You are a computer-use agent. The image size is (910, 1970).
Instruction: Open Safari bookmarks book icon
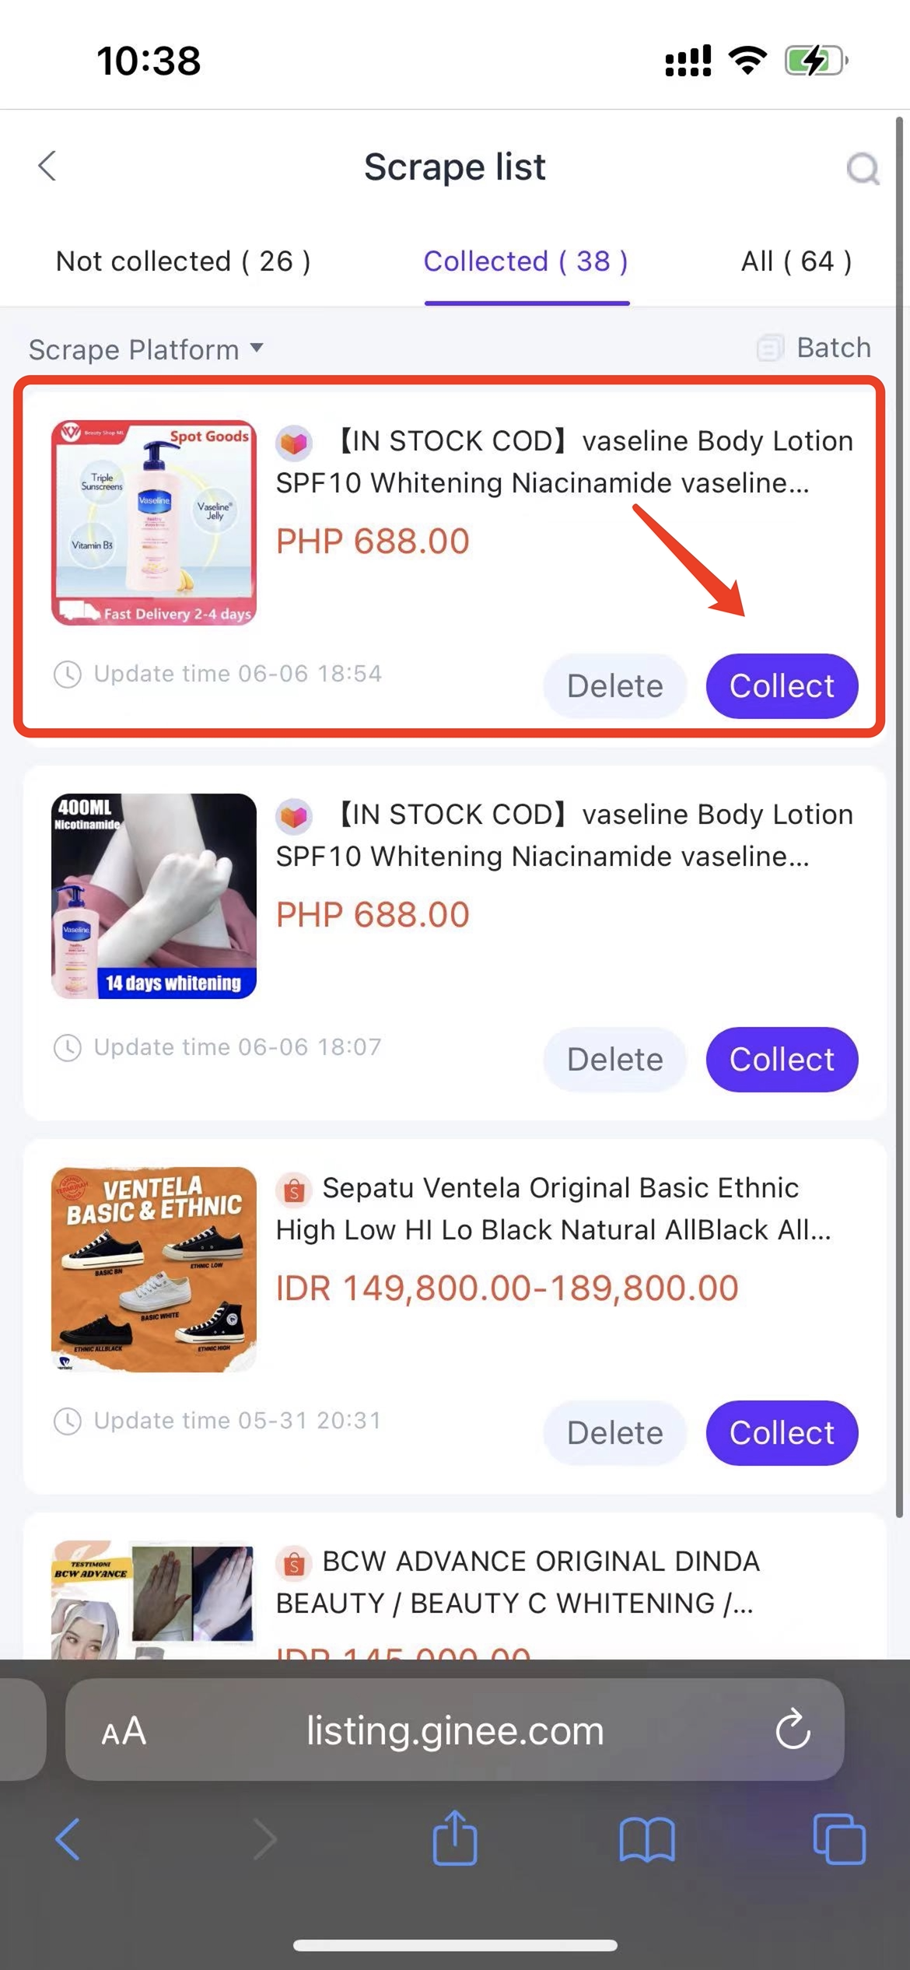647,1839
